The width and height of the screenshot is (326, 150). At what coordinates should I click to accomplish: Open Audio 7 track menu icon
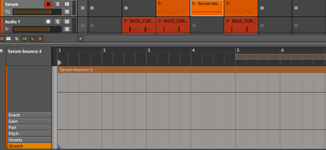pos(67,29)
